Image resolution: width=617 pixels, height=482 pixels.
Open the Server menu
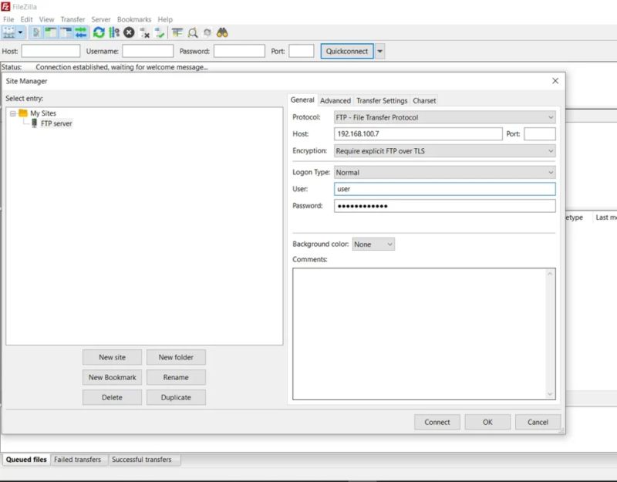click(100, 19)
